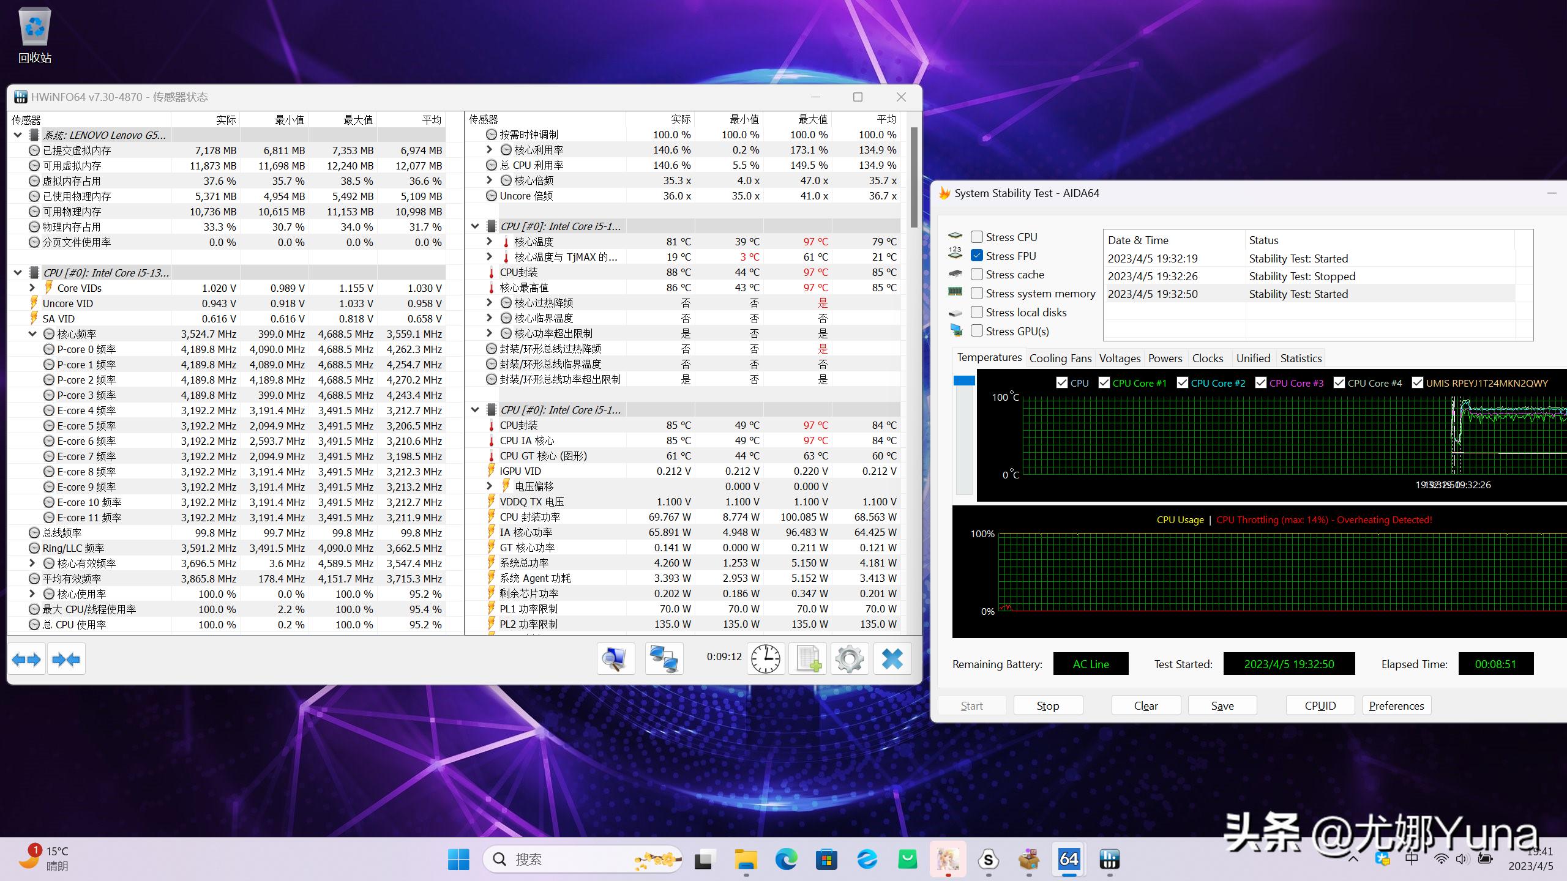This screenshot has width=1567, height=881.
Task: Open the Statistics tab
Action: tap(1301, 359)
